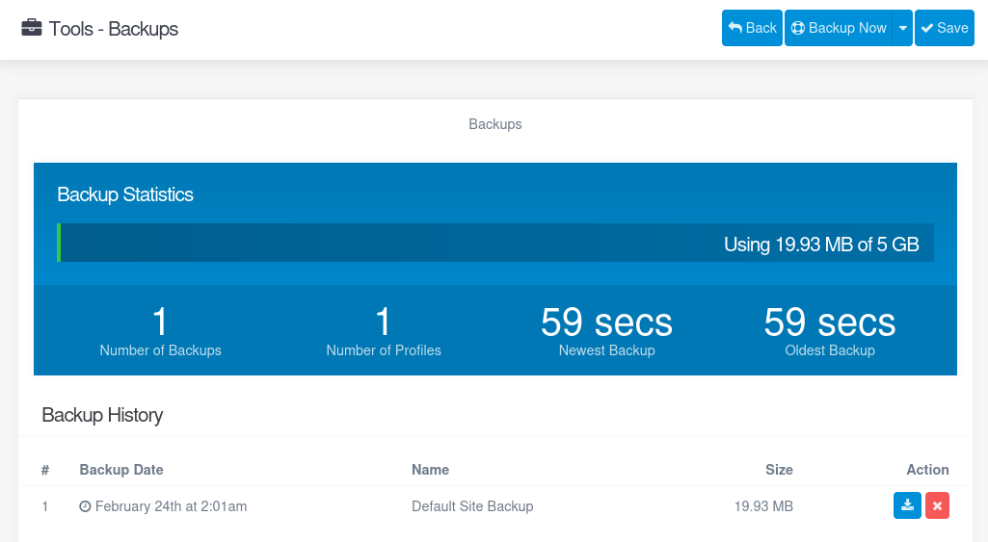The width and height of the screenshot is (988, 542).
Task: Click the centered Backups section title
Action: [495, 124]
